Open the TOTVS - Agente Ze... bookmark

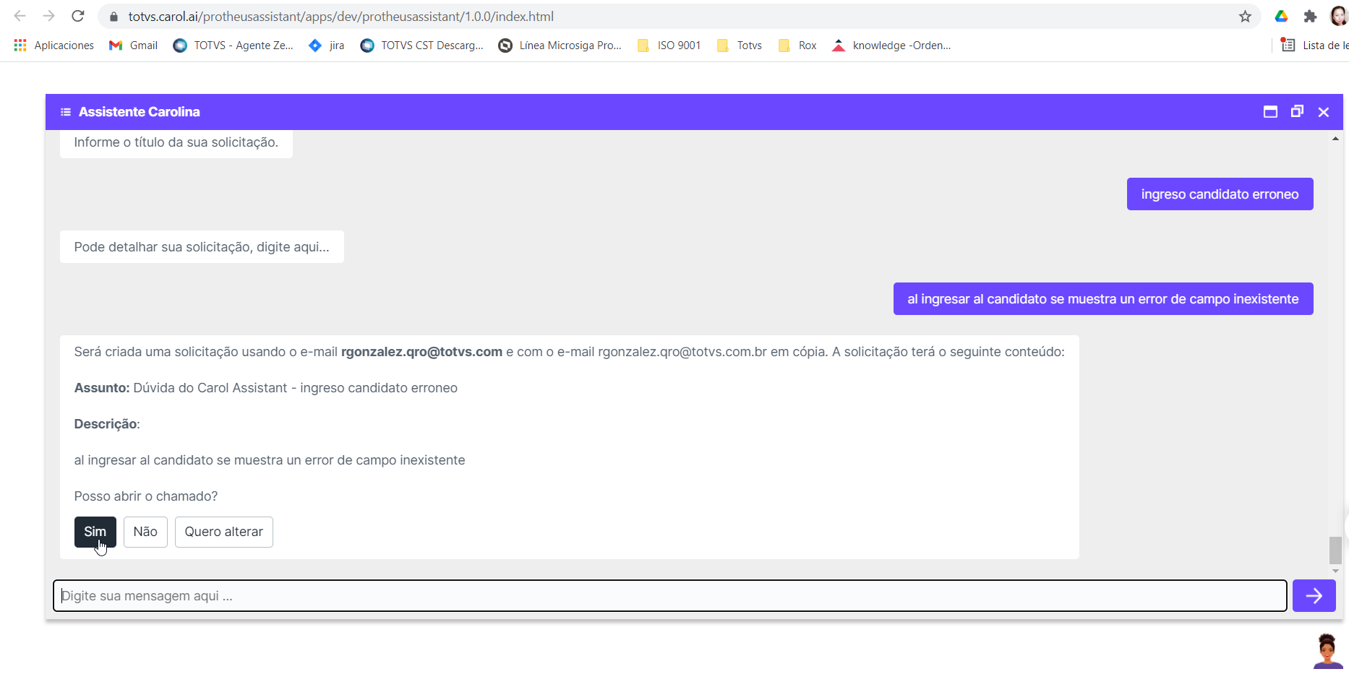(x=234, y=46)
